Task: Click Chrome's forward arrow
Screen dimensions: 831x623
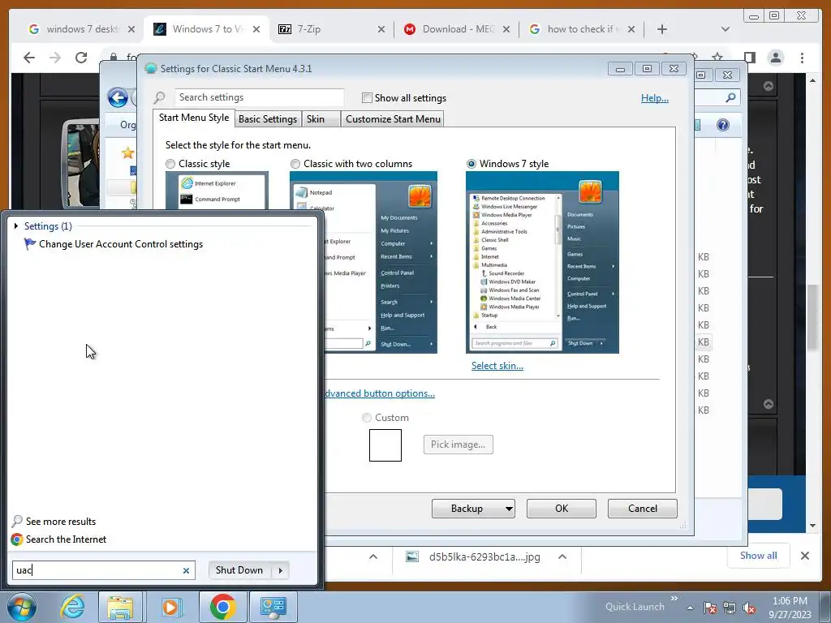Action: point(55,58)
